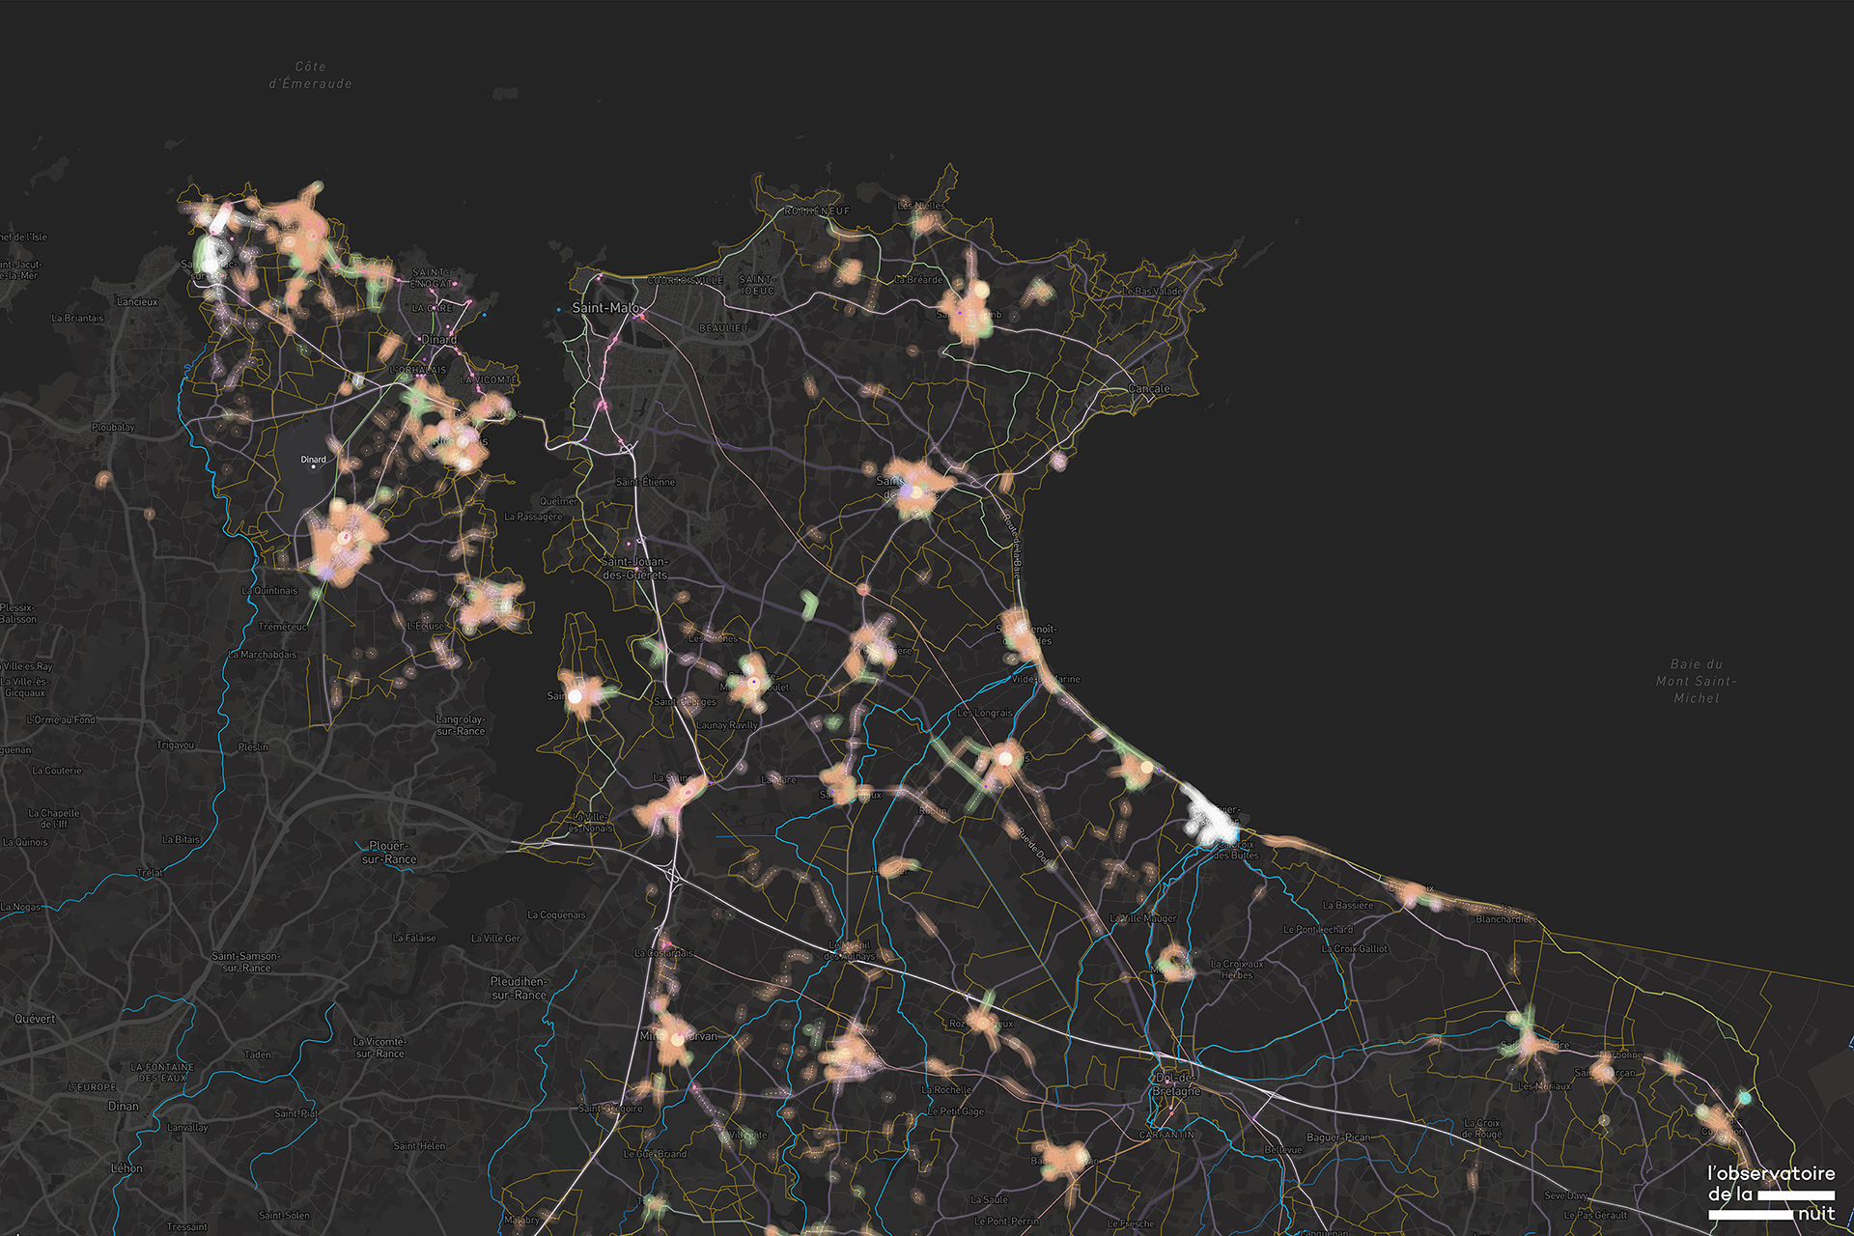Select the Saint-Hélen label
1854x1236 pixels.
(420, 1146)
